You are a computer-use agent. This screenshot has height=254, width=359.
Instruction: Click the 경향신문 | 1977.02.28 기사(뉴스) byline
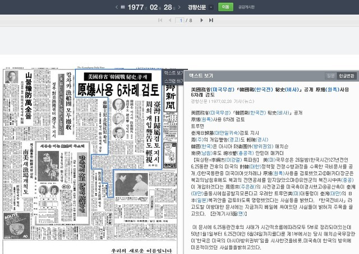click(223, 101)
